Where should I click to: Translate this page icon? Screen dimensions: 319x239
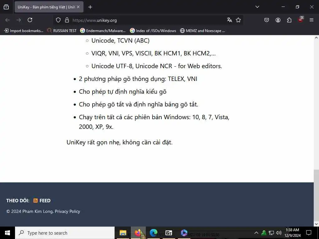point(230,20)
